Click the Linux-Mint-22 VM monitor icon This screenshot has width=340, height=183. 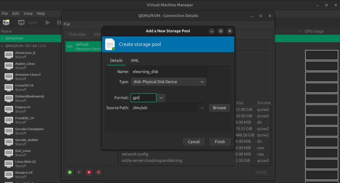[x=9, y=164]
